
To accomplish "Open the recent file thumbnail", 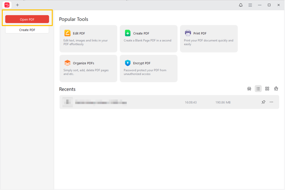I will (68, 102).
